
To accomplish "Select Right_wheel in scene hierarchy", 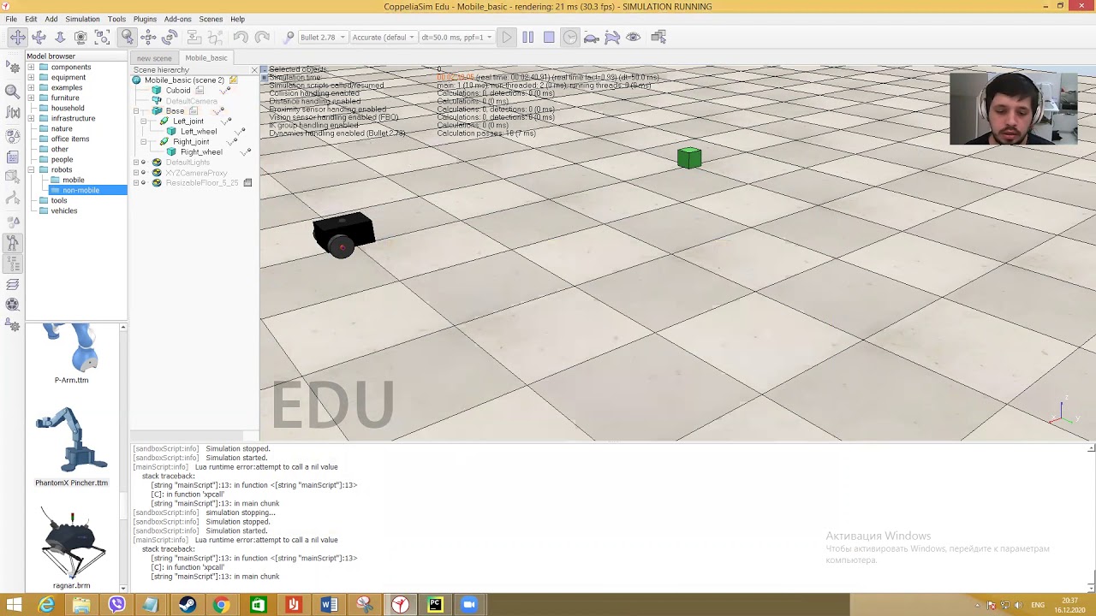I will click(x=201, y=152).
